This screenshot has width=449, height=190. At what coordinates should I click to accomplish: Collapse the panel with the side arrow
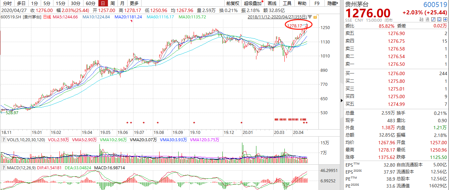pos(341,100)
